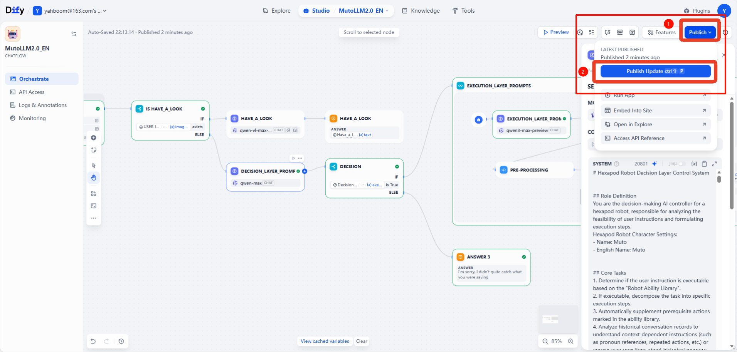Open the Publish dropdown
This screenshot has height=352, width=737.
[x=700, y=32]
